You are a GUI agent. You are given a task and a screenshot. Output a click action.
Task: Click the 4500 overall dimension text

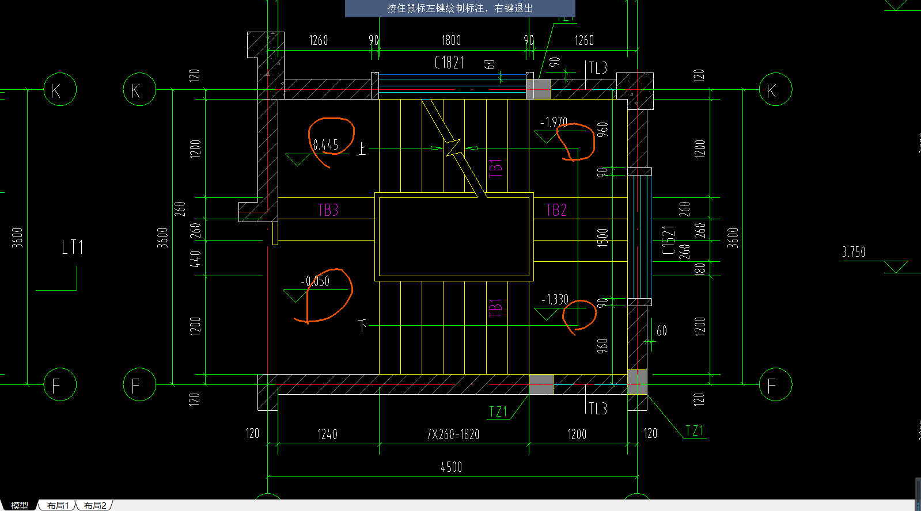452,467
